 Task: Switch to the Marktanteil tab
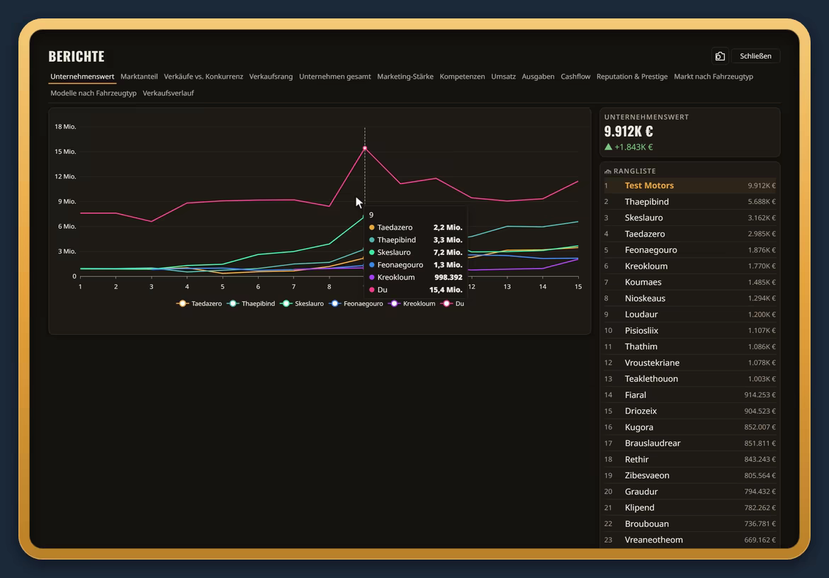tap(139, 76)
